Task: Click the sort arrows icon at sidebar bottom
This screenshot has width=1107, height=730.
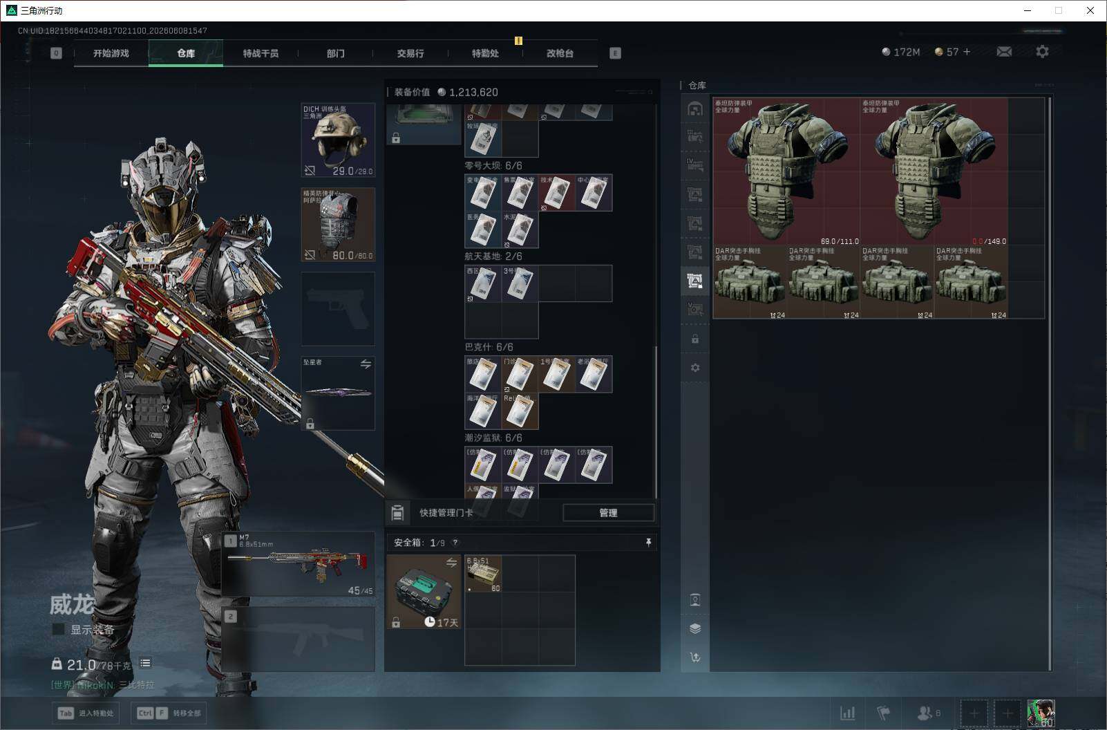Action: click(695, 657)
